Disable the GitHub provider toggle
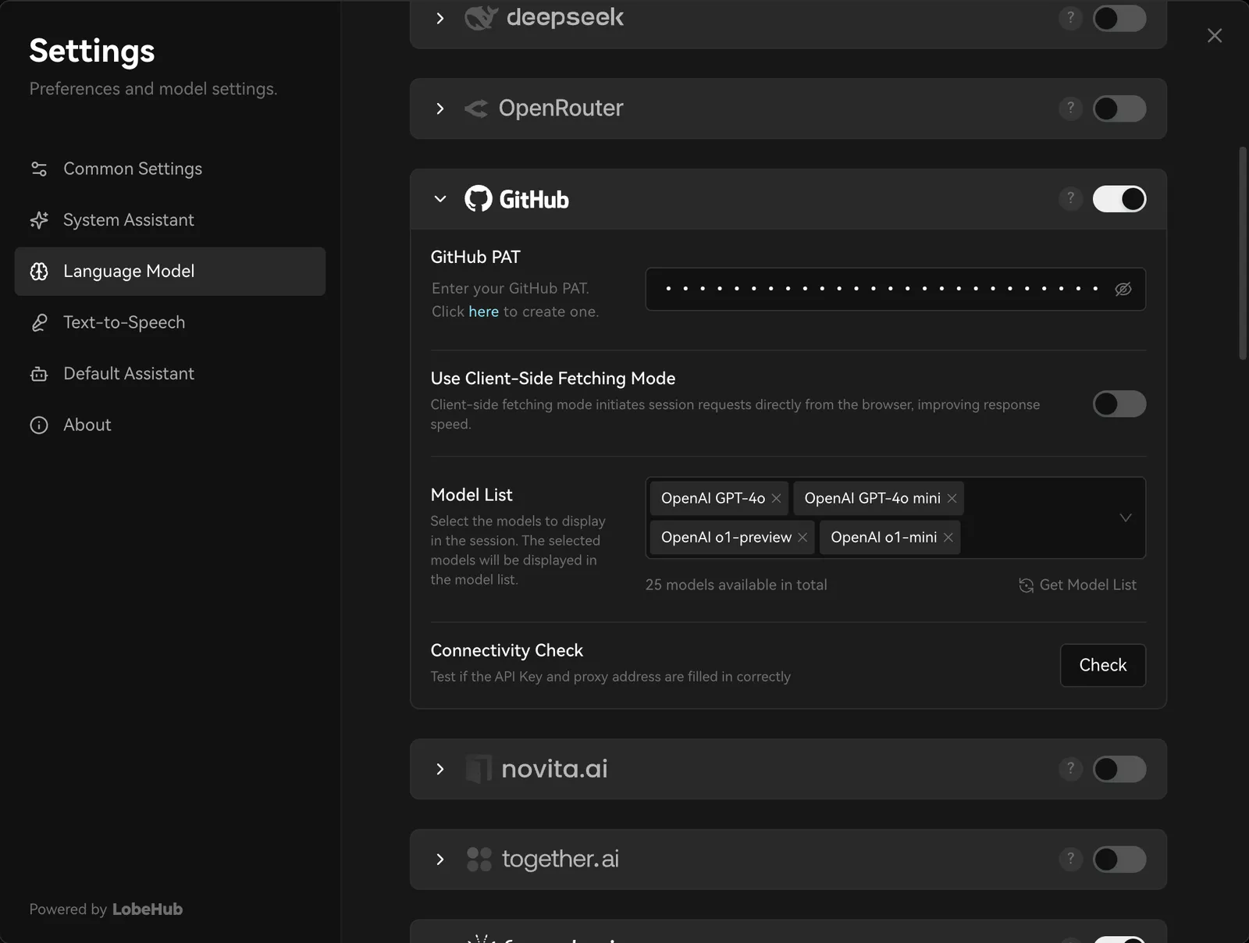1249x943 pixels. pyautogui.click(x=1119, y=199)
